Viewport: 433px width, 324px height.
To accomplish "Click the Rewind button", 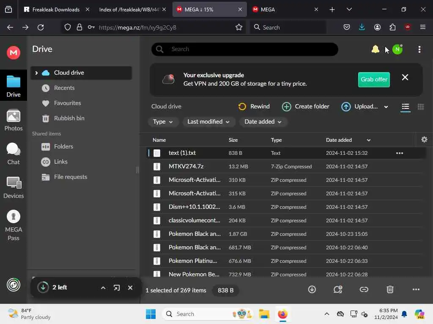I will pyautogui.click(x=254, y=106).
